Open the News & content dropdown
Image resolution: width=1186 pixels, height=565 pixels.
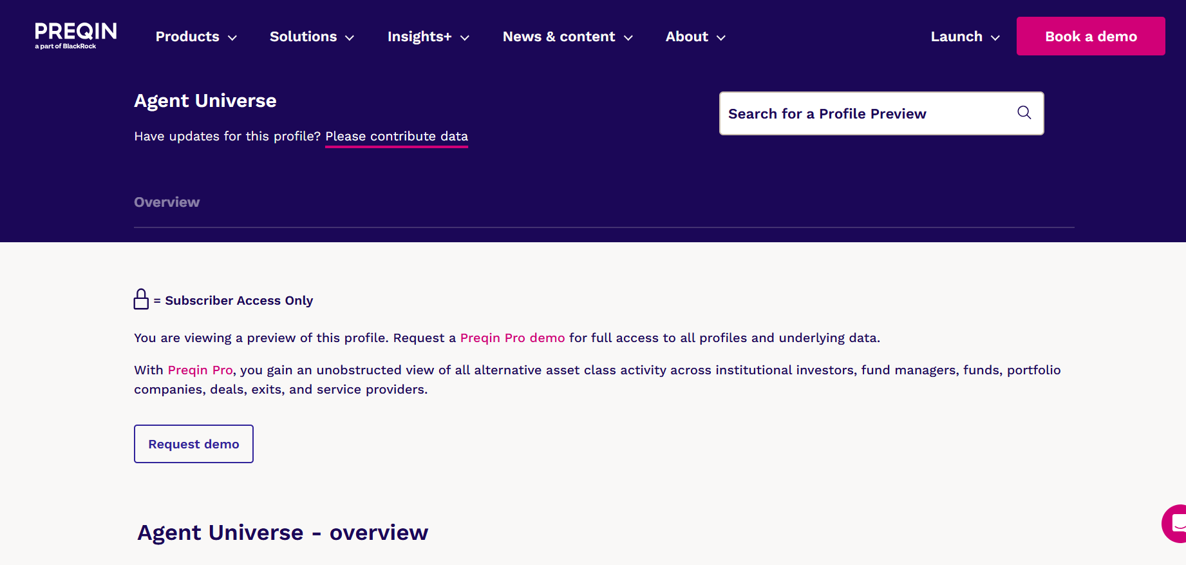568,37
